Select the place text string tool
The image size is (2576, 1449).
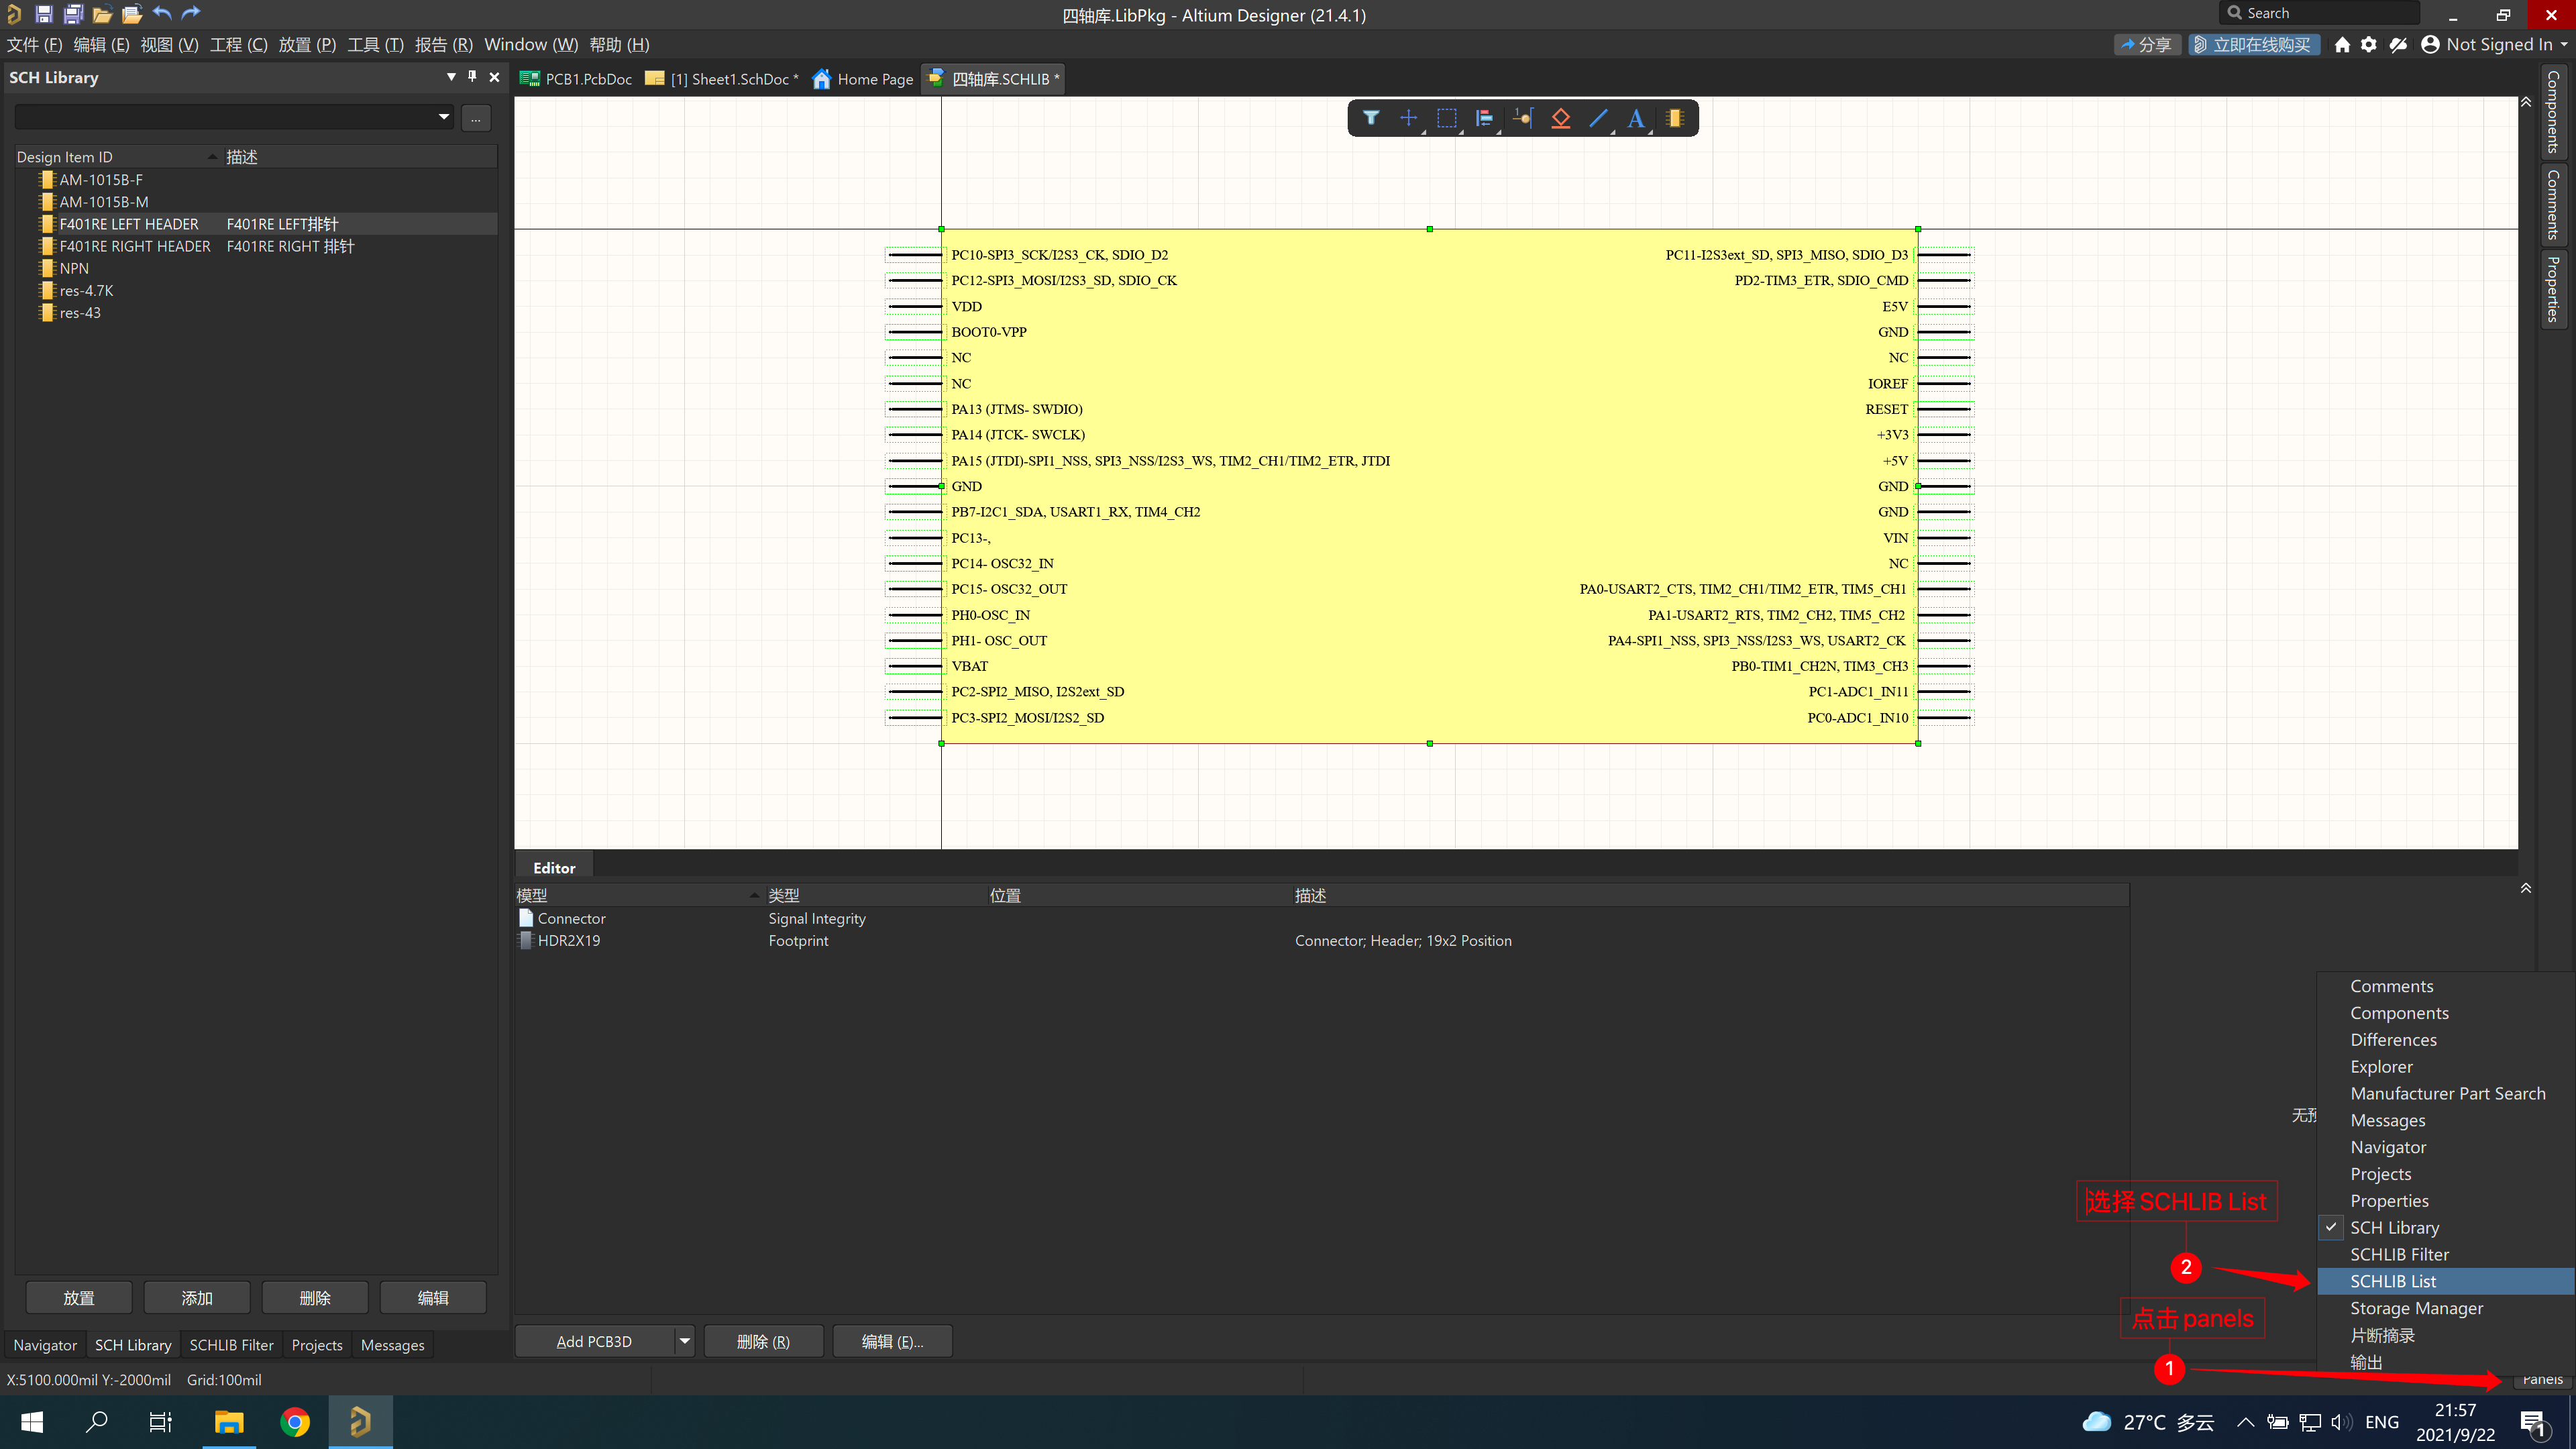point(1636,118)
